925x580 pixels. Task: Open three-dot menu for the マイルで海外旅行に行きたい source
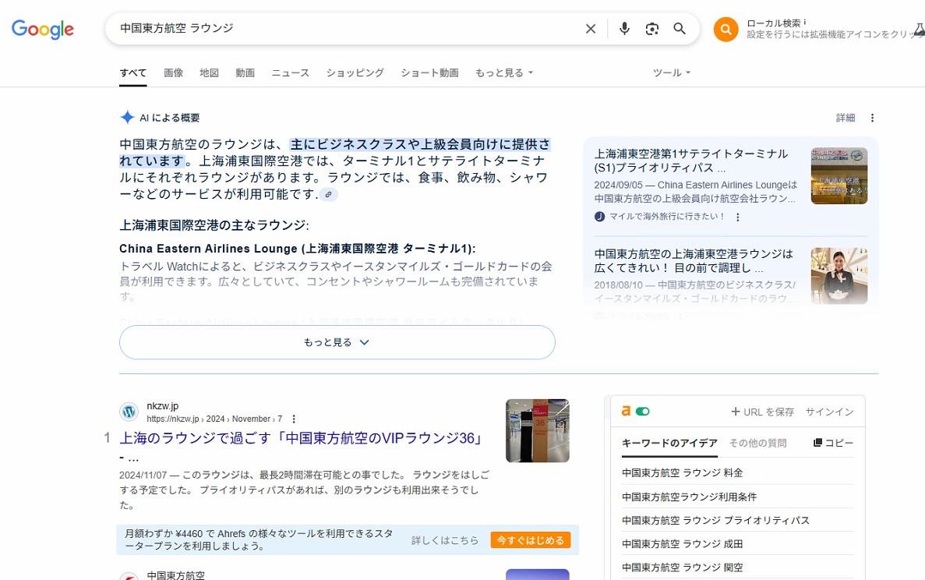(x=737, y=217)
